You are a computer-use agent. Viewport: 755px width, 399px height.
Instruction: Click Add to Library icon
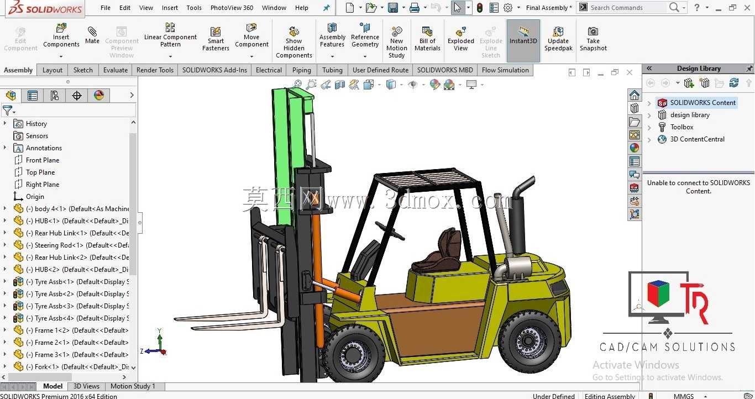click(x=689, y=83)
